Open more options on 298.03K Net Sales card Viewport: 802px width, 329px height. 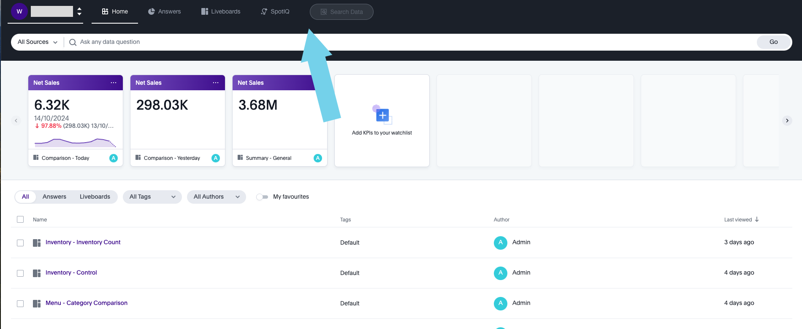216,83
